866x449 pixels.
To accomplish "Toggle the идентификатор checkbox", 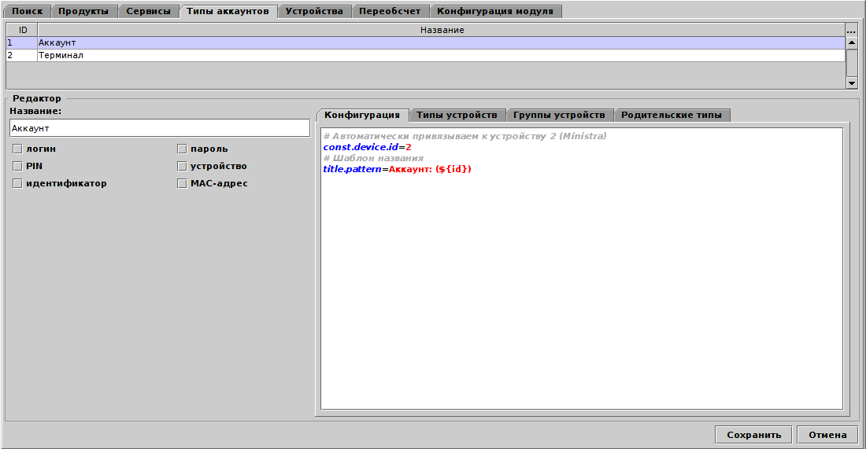I will click(17, 183).
